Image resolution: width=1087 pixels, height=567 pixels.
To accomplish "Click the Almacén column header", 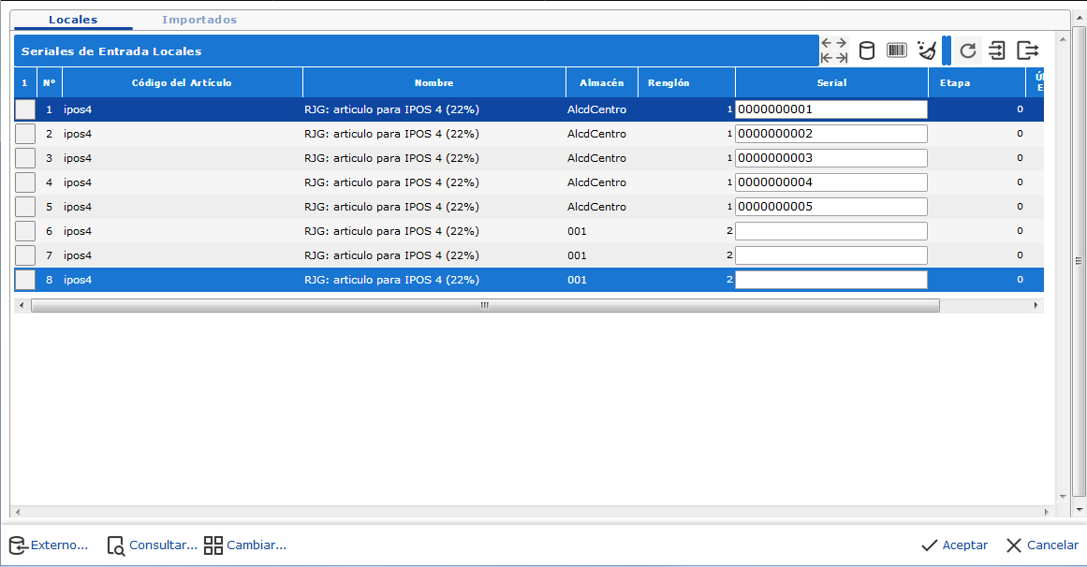I will point(602,82).
